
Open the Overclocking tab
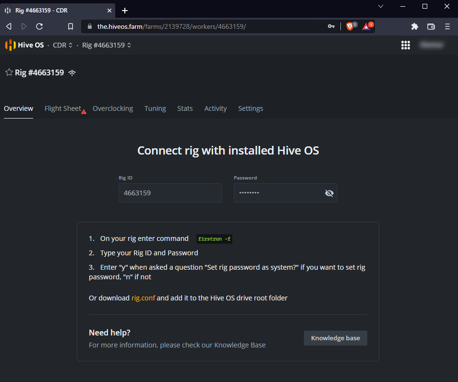[113, 108]
